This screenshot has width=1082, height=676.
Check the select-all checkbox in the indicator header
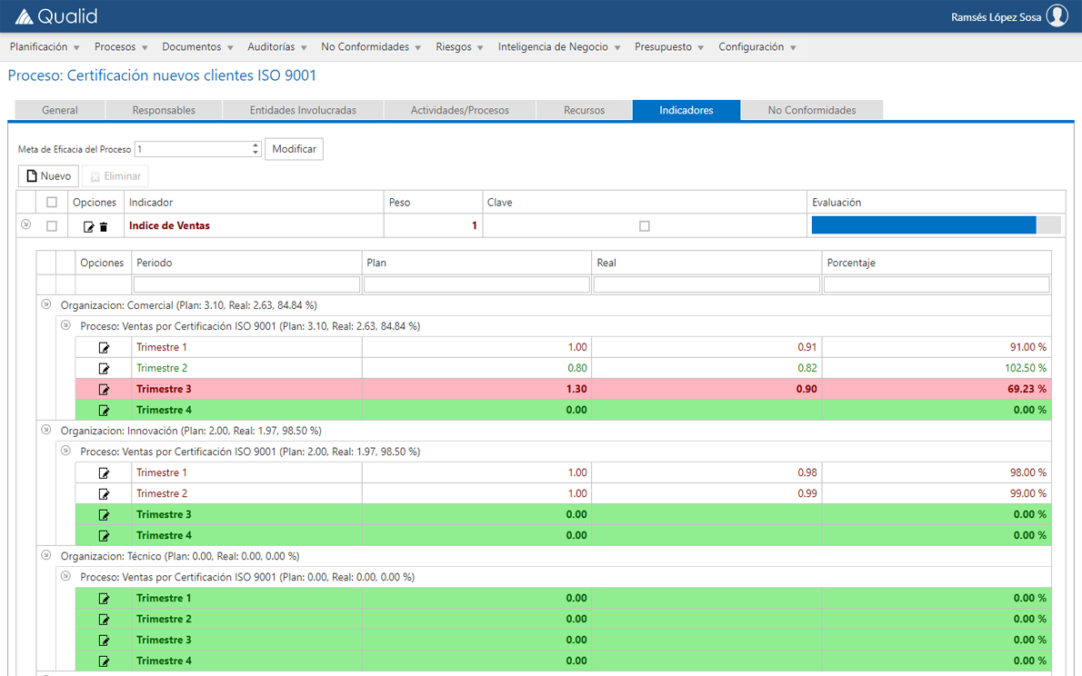coord(52,202)
